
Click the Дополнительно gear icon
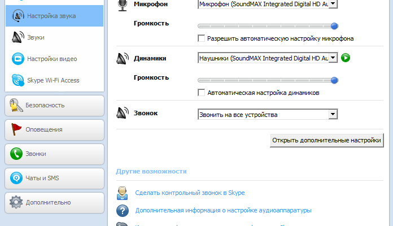pyautogui.click(x=16, y=202)
